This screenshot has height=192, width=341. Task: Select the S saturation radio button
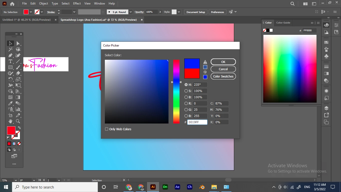(186, 91)
